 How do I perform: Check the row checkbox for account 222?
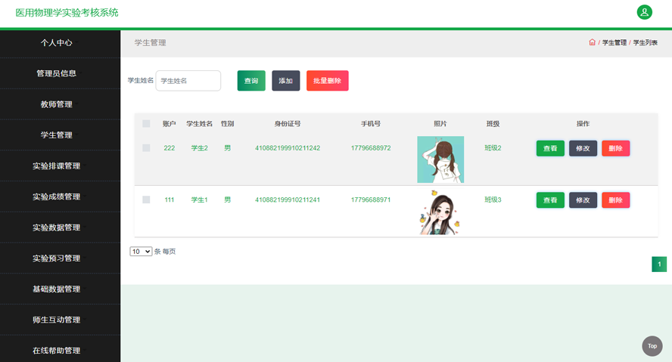(x=146, y=147)
